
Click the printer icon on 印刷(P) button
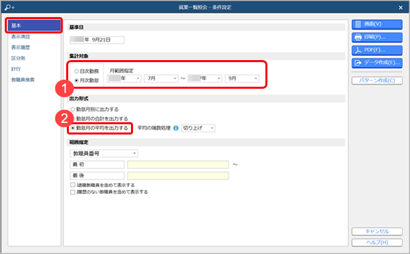click(x=358, y=37)
